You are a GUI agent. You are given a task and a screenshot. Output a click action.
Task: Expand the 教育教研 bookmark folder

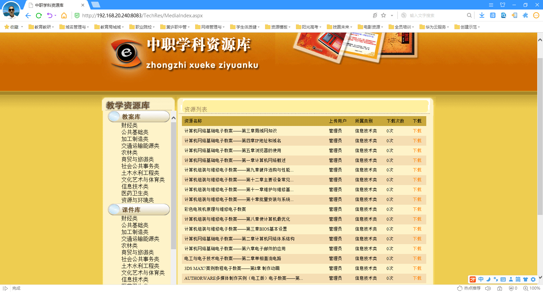tap(41, 27)
